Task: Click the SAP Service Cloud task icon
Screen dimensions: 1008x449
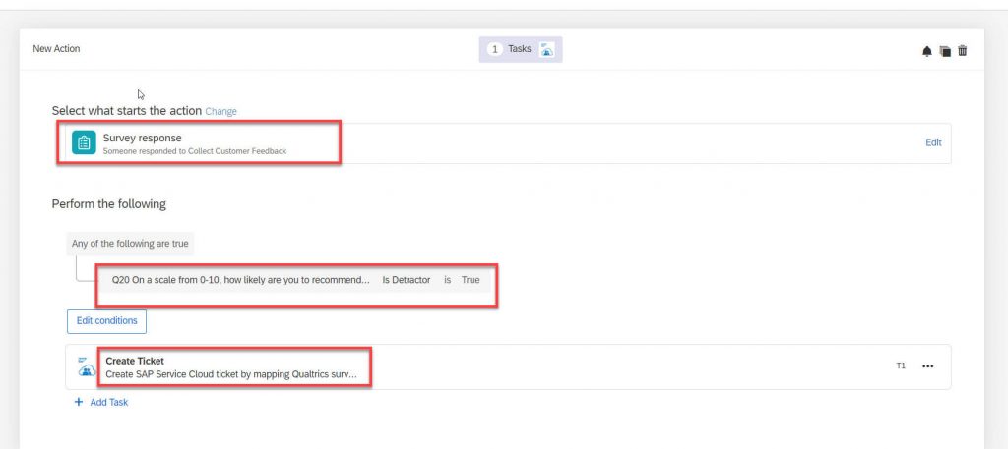Action: 87,366
